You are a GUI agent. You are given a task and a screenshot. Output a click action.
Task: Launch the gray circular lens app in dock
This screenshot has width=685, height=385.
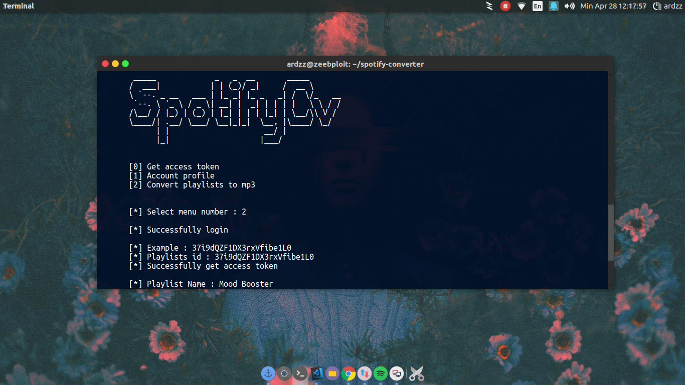click(x=284, y=373)
